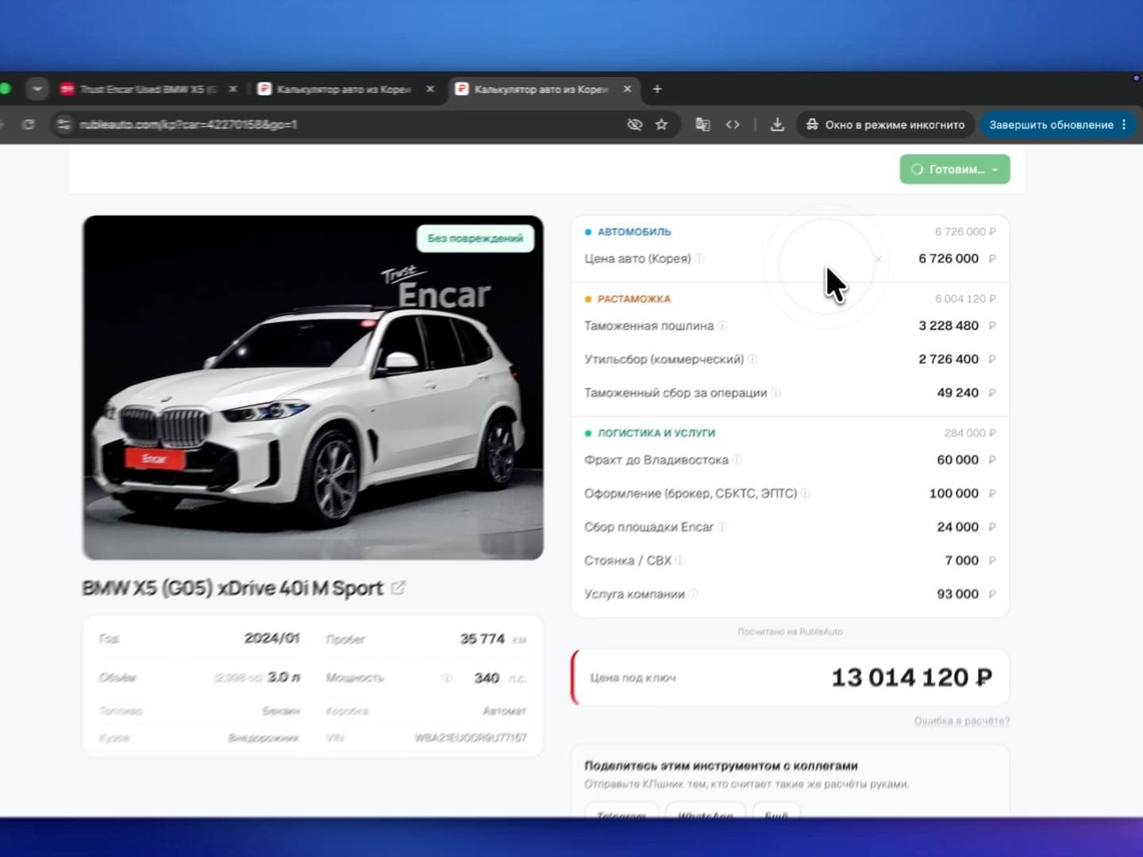The image size is (1143, 857).
Task: Click recycling fee value 2 726 400
Action: [949, 359]
